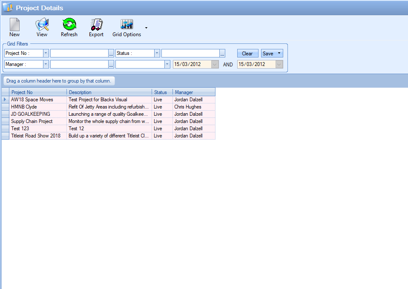Open the Manager filter dropdown
This screenshot has height=289, width=408.
[x=46, y=64]
